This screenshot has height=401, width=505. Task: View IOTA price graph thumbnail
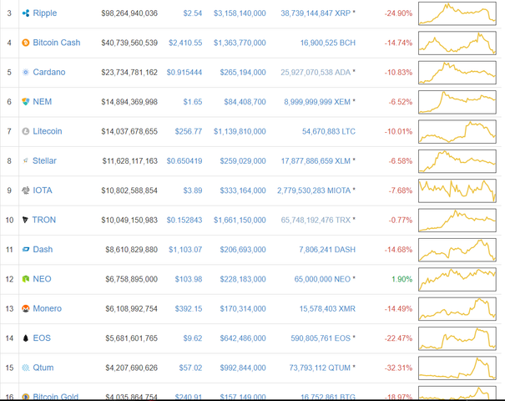point(457,190)
